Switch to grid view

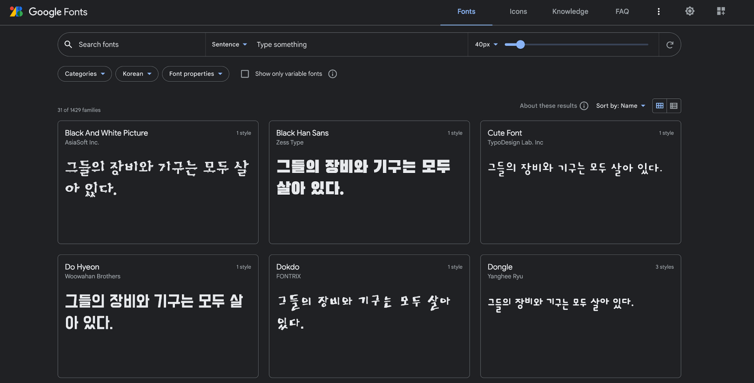pos(660,106)
